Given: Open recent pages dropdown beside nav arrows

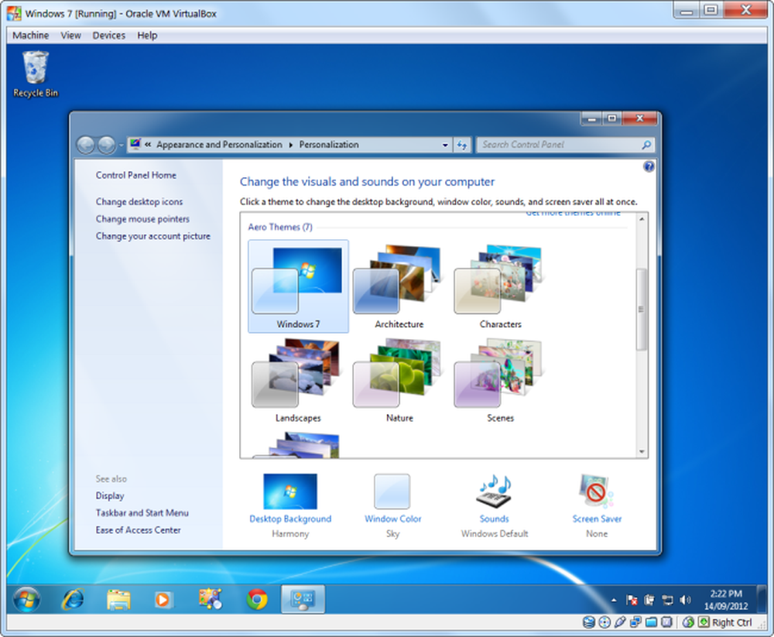Looking at the screenshot, I should (x=121, y=146).
